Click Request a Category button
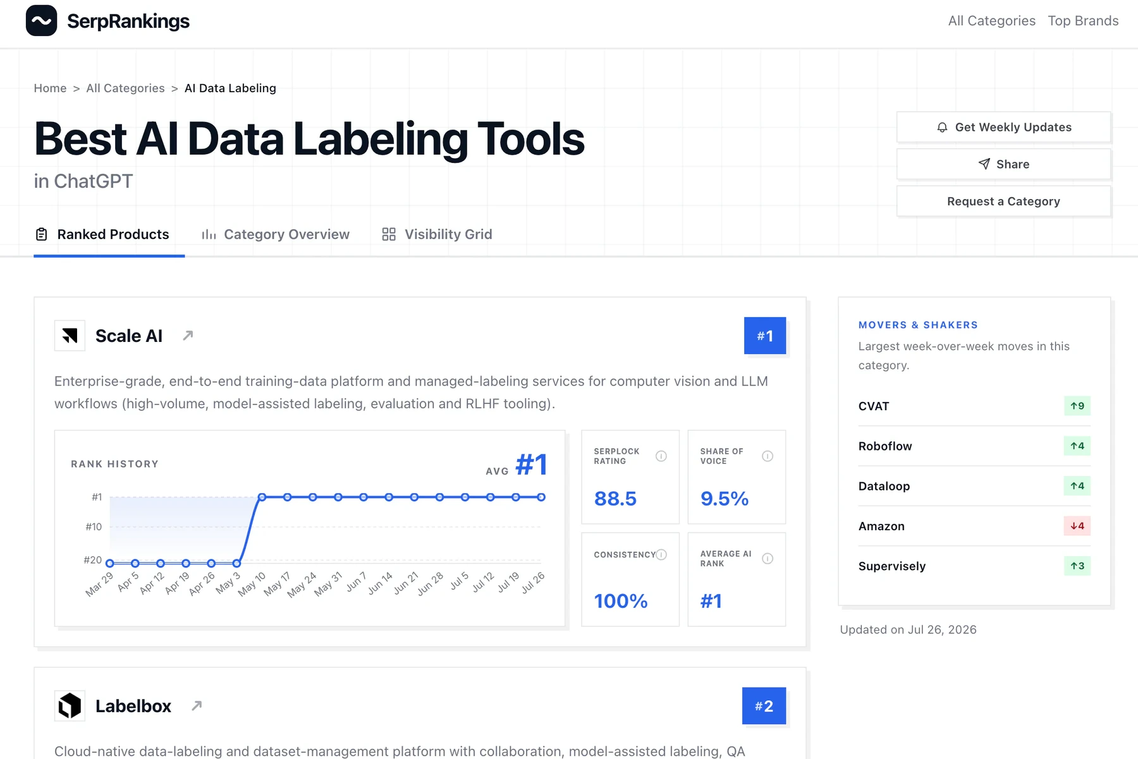 [x=1003, y=202]
